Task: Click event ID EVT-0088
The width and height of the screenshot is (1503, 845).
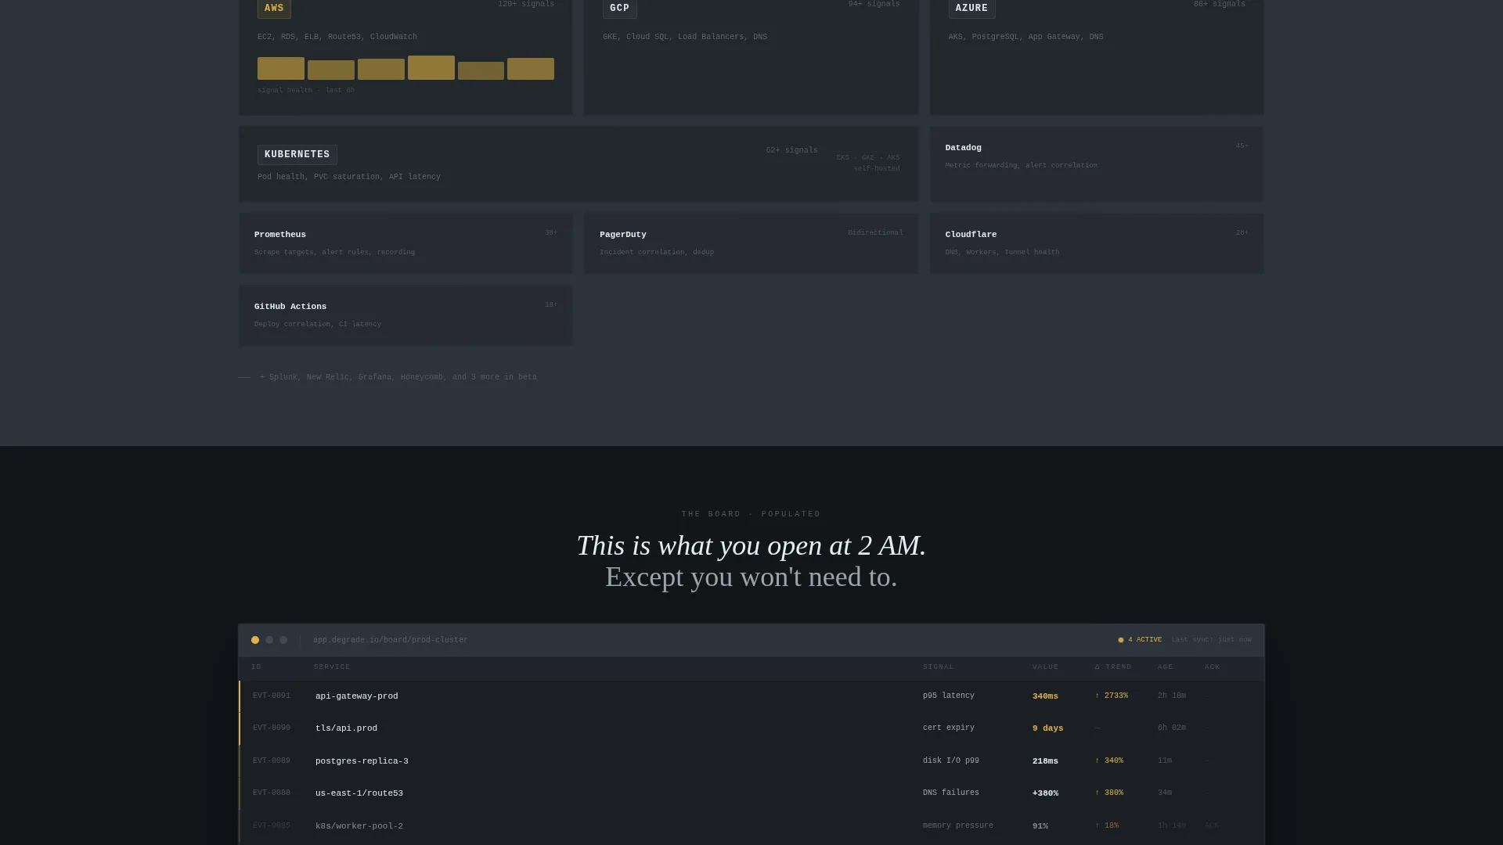Action: point(272,793)
